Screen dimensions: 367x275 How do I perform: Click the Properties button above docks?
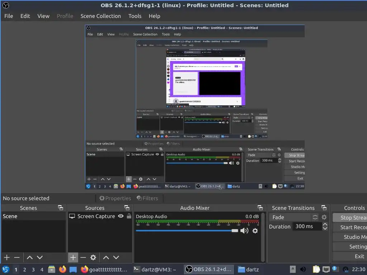(x=115, y=198)
